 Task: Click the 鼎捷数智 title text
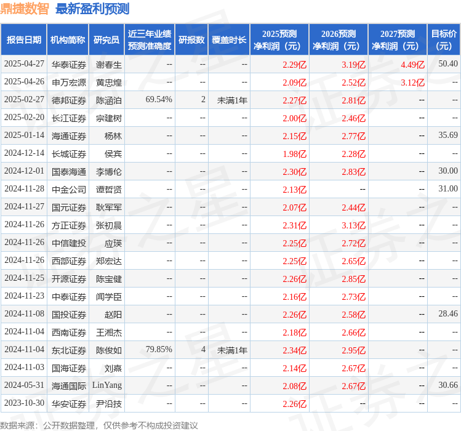25,9
